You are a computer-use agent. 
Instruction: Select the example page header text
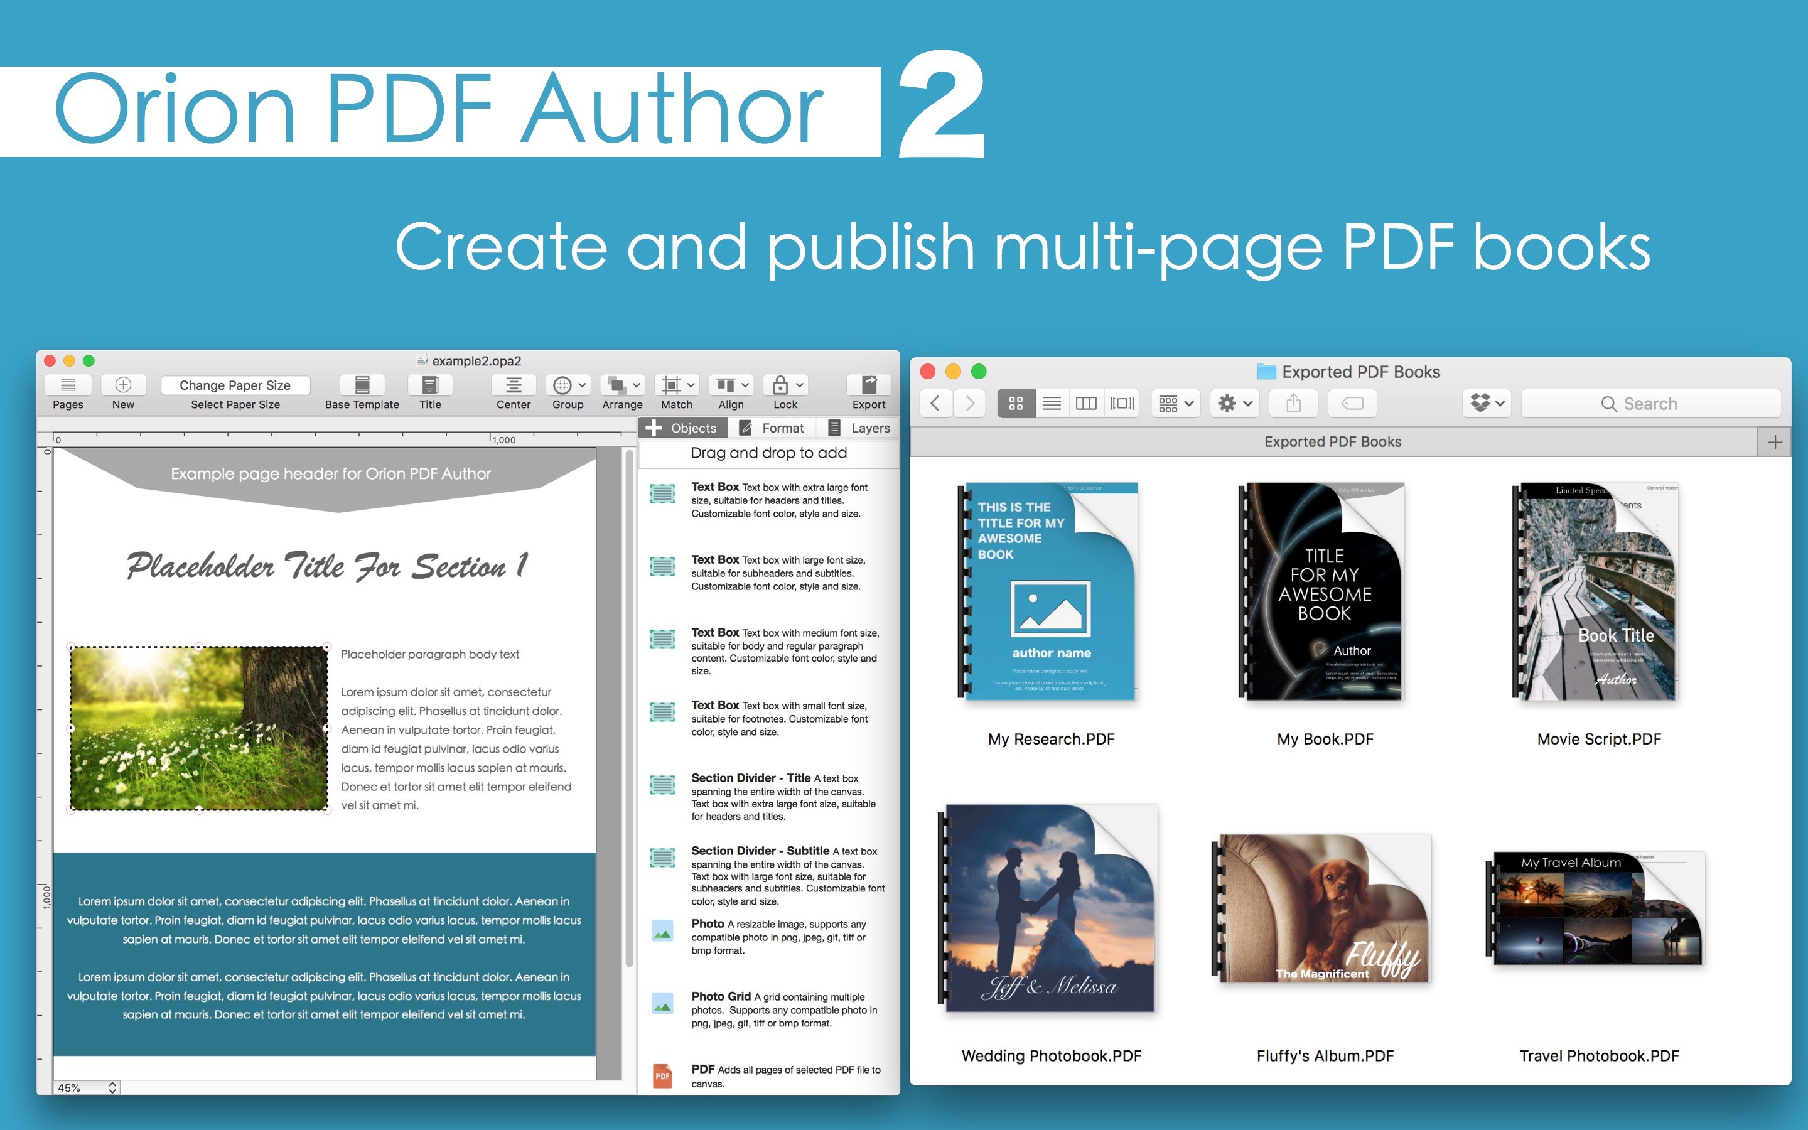pos(331,474)
